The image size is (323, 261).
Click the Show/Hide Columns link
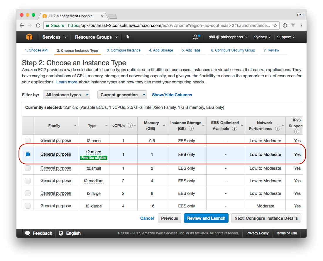click(x=172, y=95)
